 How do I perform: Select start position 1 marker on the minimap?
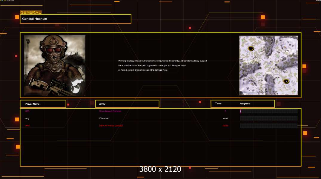(286, 81)
